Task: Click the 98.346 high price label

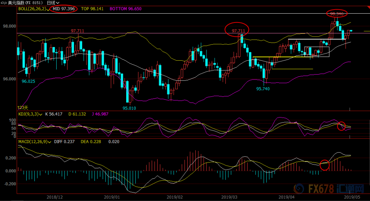Action: pos(337,14)
